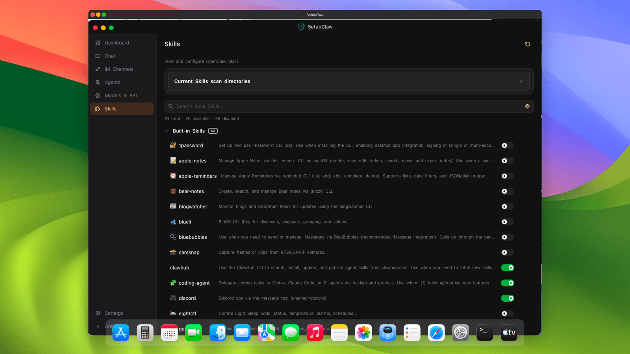This screenshot has height=354, width=630.
Task: Open Mail from the dock
Action: tap(242, 333)
